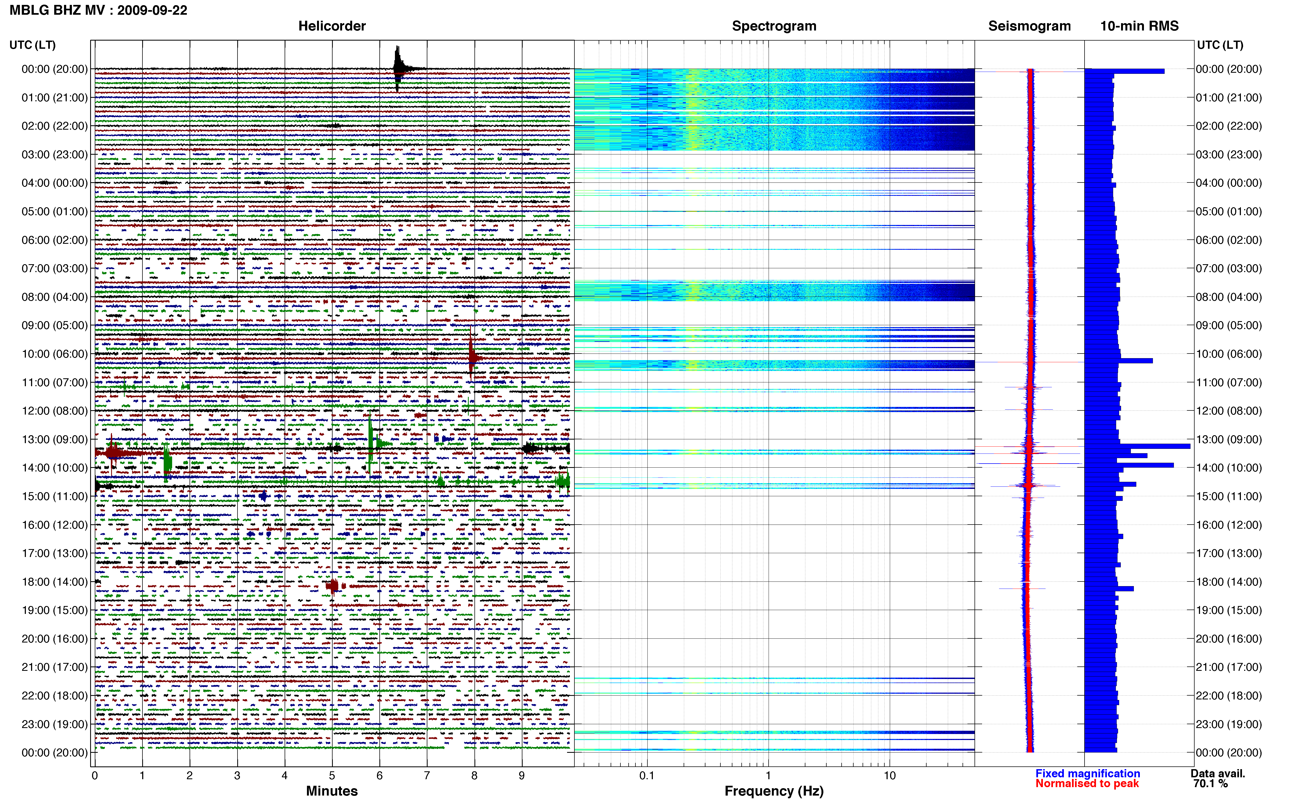Click the left 13:00 (09:00) time label
This screenshot has height=807, width=1291.
click(54, 439)
